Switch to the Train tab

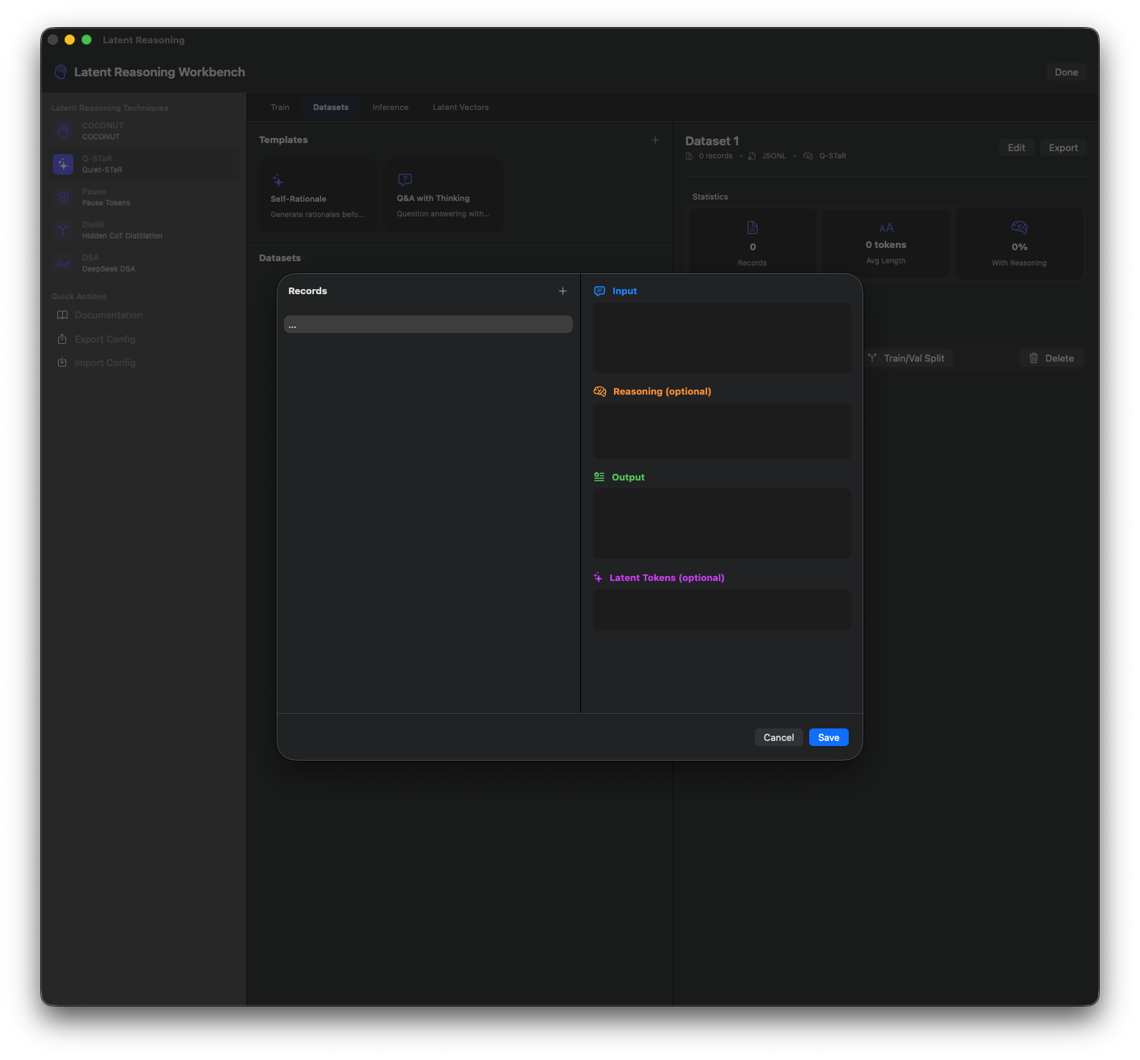pos(279,107)
